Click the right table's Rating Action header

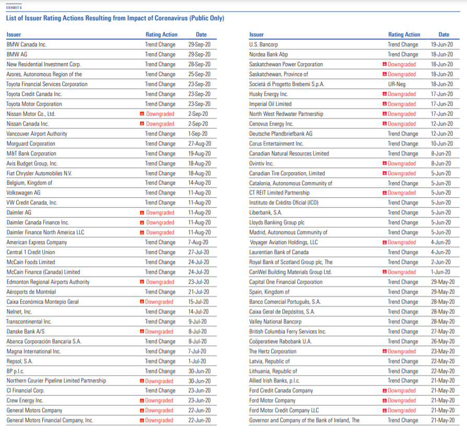[x=404, y=34]
